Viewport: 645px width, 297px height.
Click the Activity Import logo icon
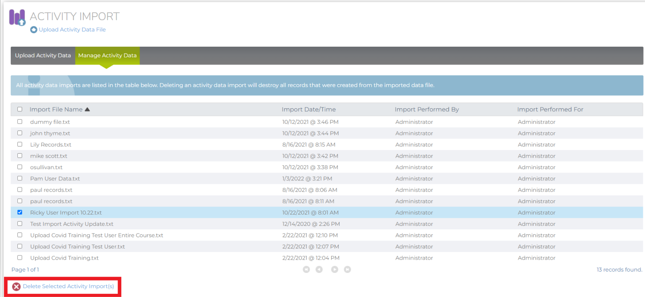[17, 18]
